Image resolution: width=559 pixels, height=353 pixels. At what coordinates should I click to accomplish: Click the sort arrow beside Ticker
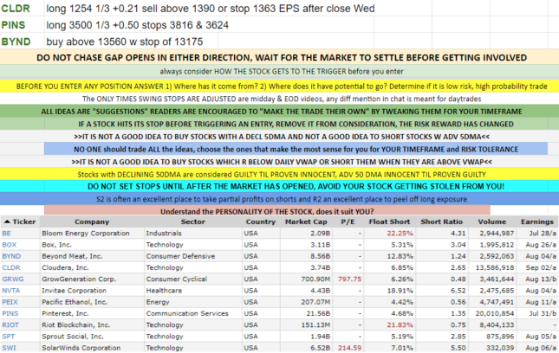point(7,221)
